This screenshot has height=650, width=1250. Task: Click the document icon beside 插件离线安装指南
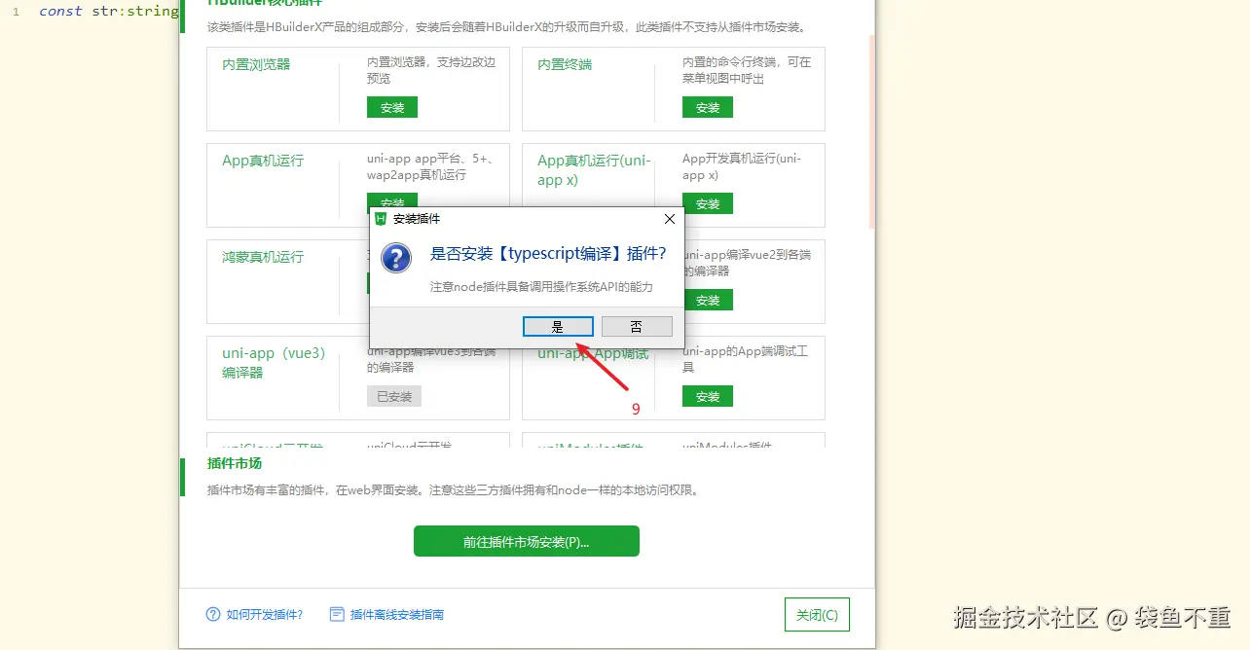tap(337, 615)
